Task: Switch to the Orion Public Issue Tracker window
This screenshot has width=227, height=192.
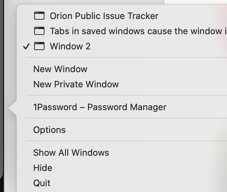Action: pyautogui.click(x=104, y=16)
